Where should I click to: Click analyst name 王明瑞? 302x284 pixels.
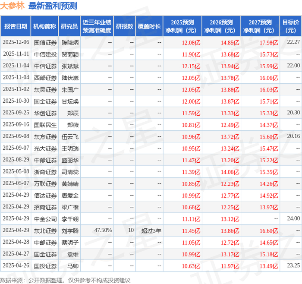[70, 148]
